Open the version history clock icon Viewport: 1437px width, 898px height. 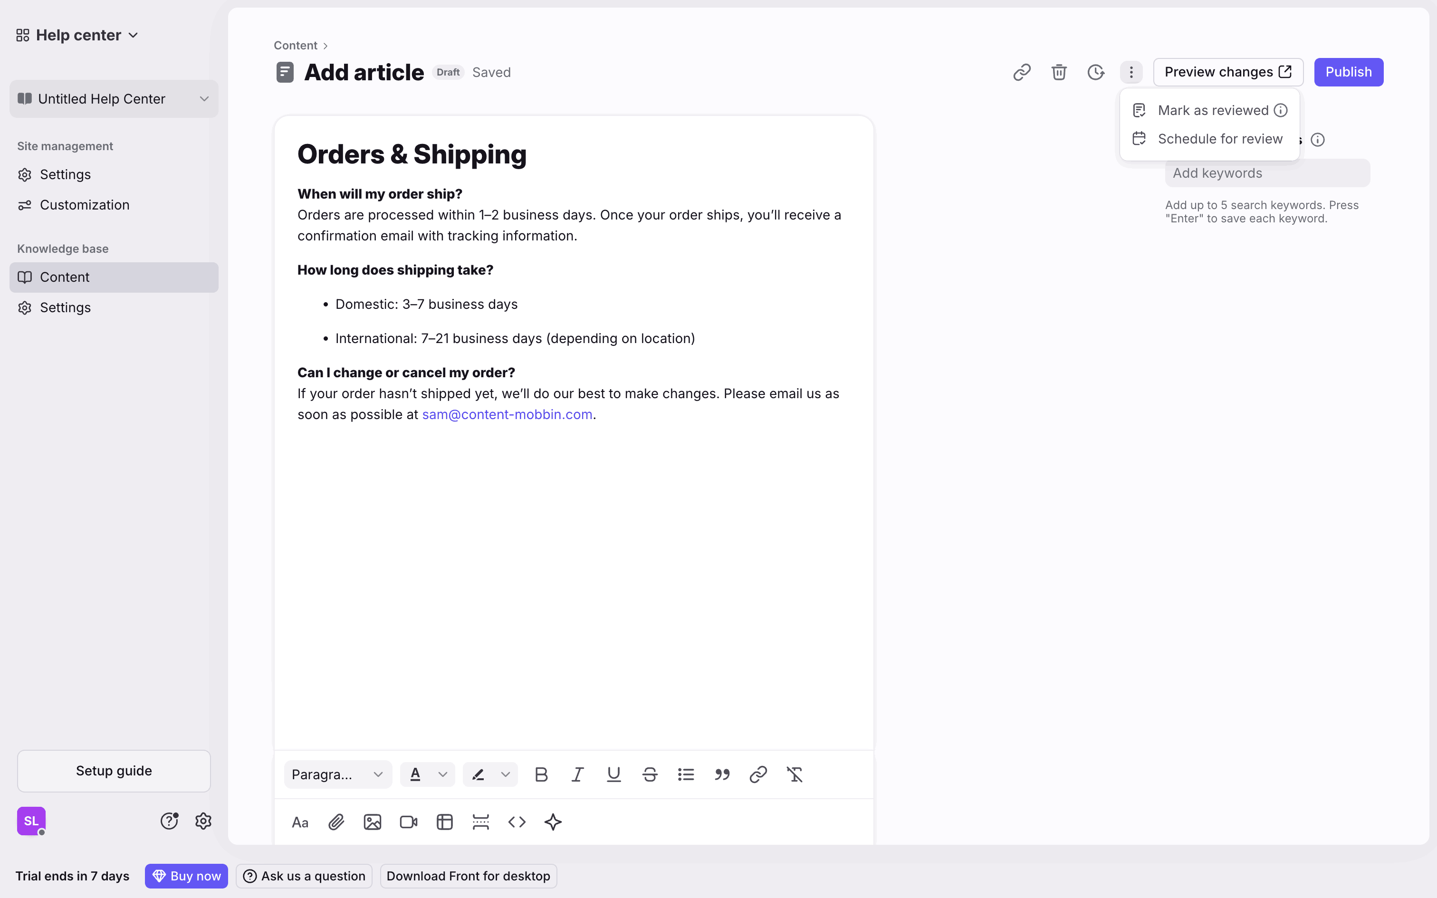pyautogui.click(x=1095, y=72)
